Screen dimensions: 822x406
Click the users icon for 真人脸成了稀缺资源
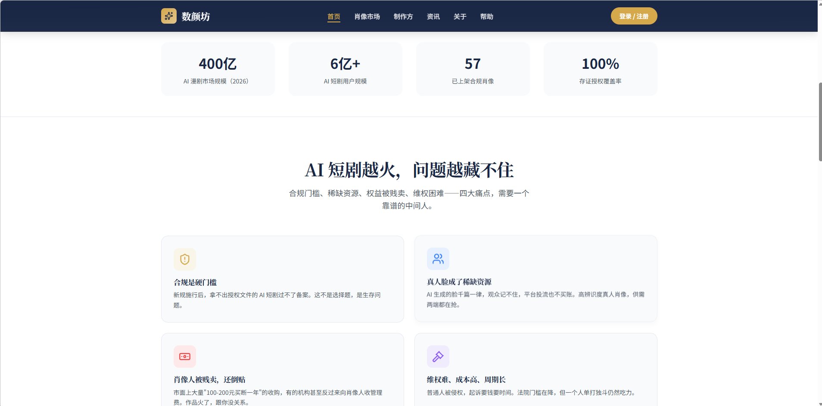(x=438, y=259)
